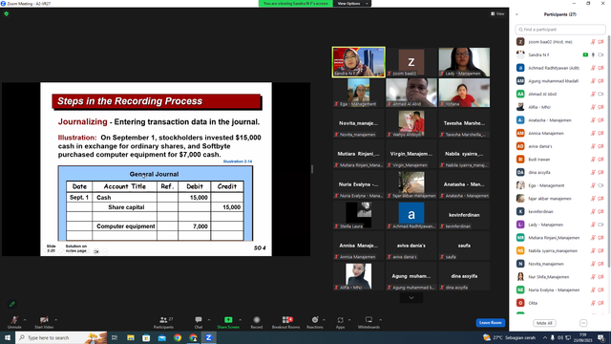
Task: Open Zoom Apps
Action: coord(340,322)
